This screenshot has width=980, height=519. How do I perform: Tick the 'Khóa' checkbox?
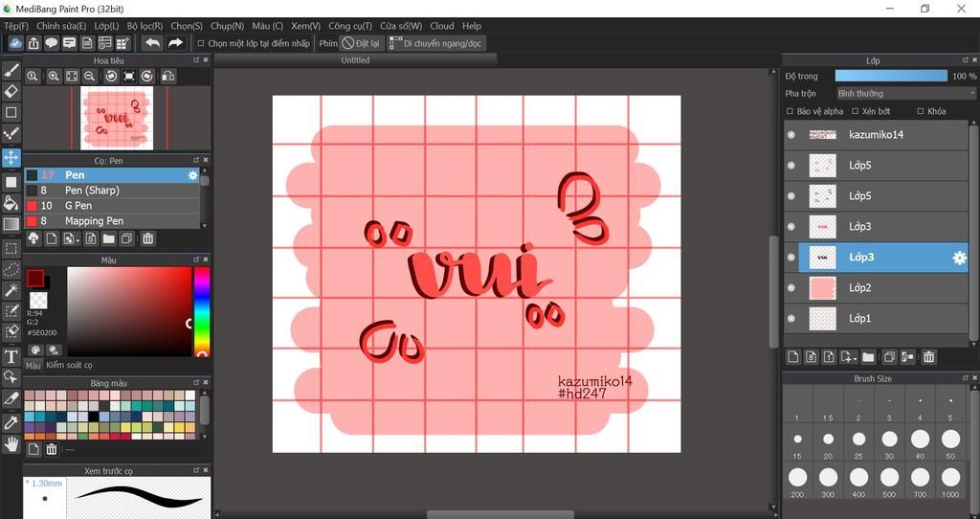pos(921,111)
